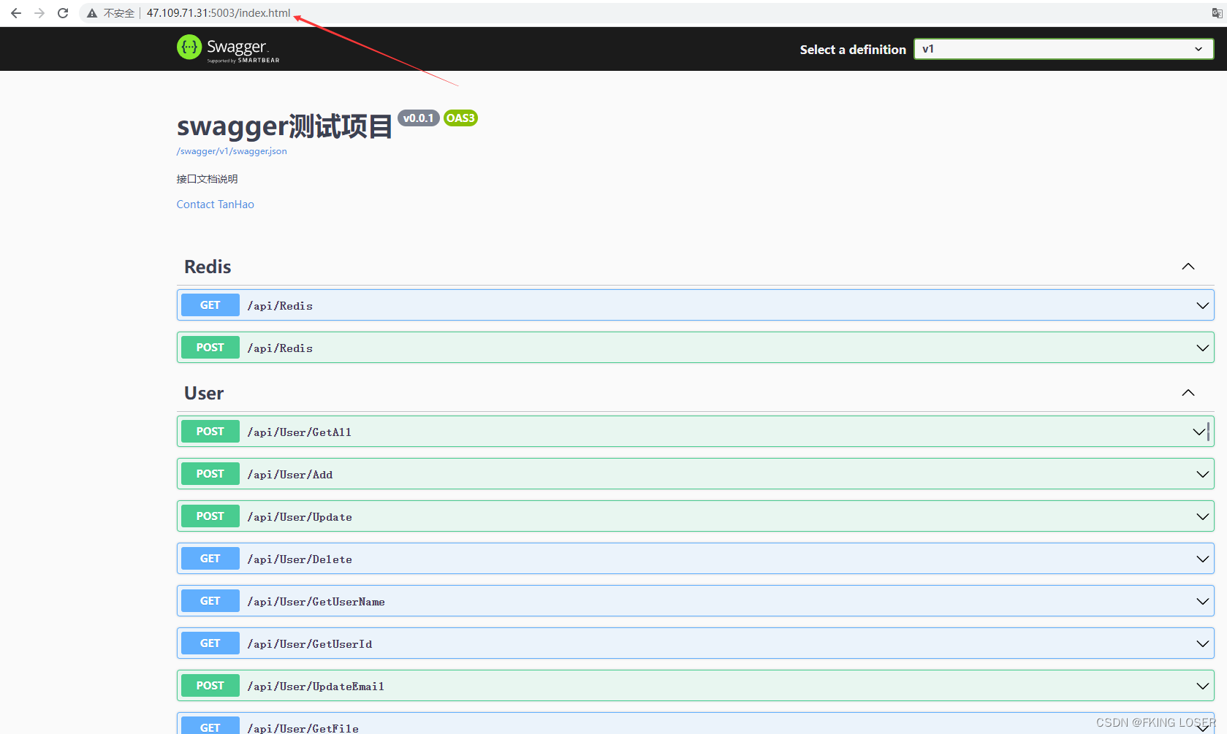Screen dimensions: 1227x734
Task: Open the Select a definition v1 dropdown
Action: [x=1063, y=49]
